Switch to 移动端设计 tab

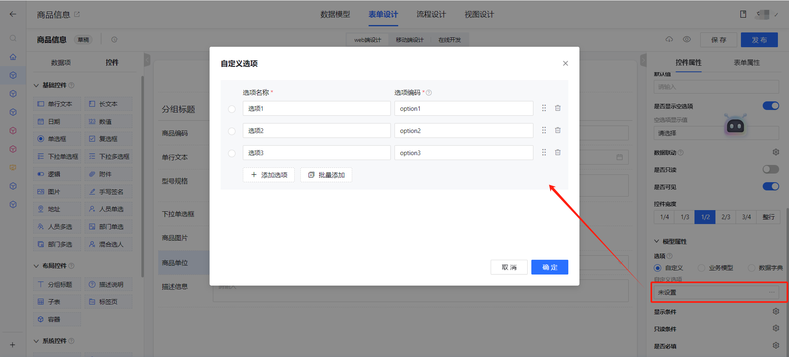(410, 40)
